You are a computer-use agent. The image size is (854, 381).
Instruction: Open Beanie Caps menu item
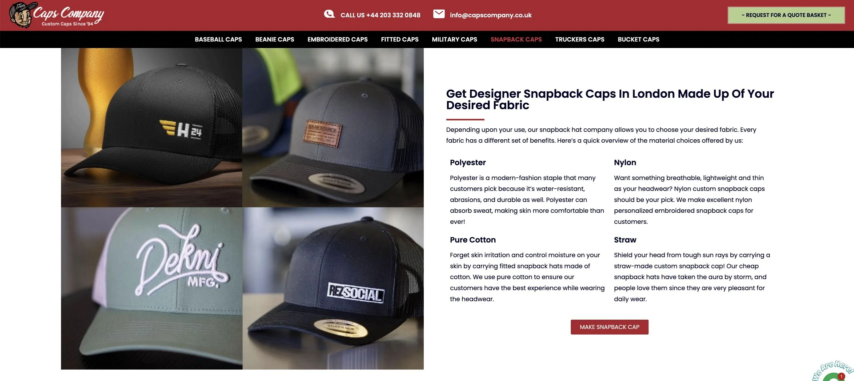275,39
